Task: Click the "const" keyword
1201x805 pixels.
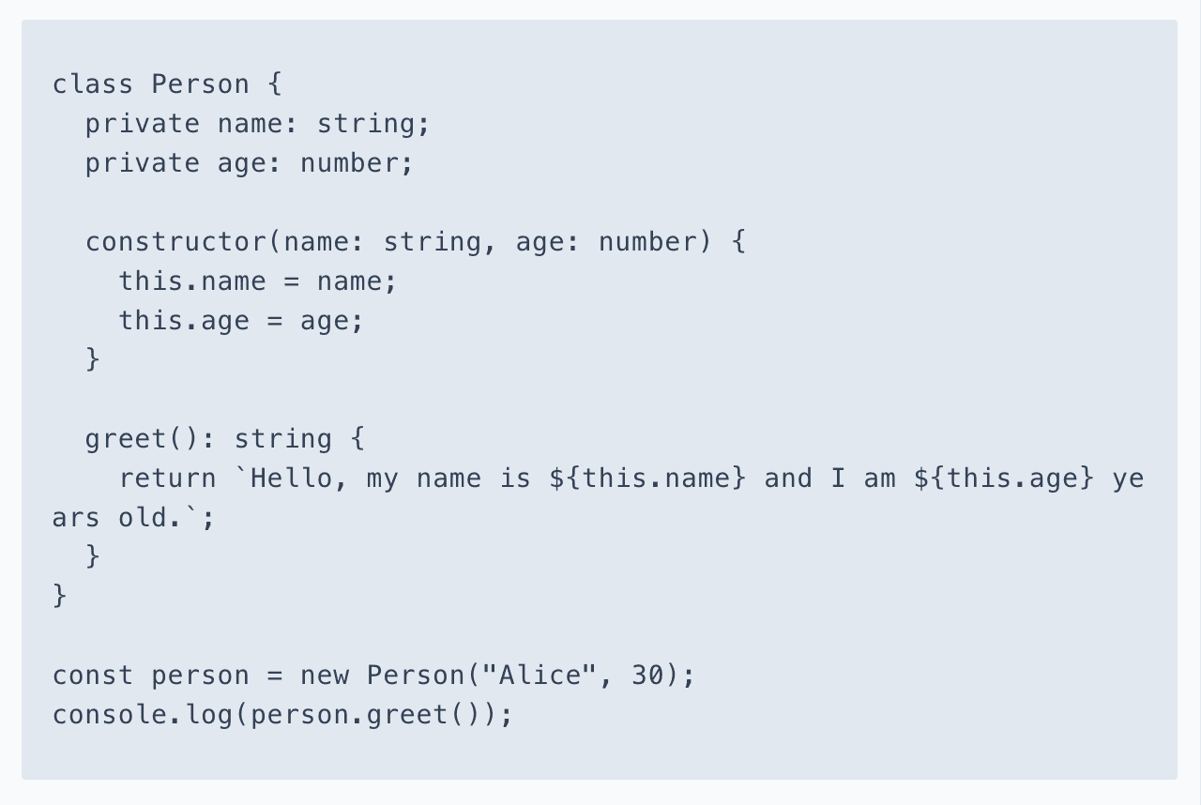Action: (92, 676)
